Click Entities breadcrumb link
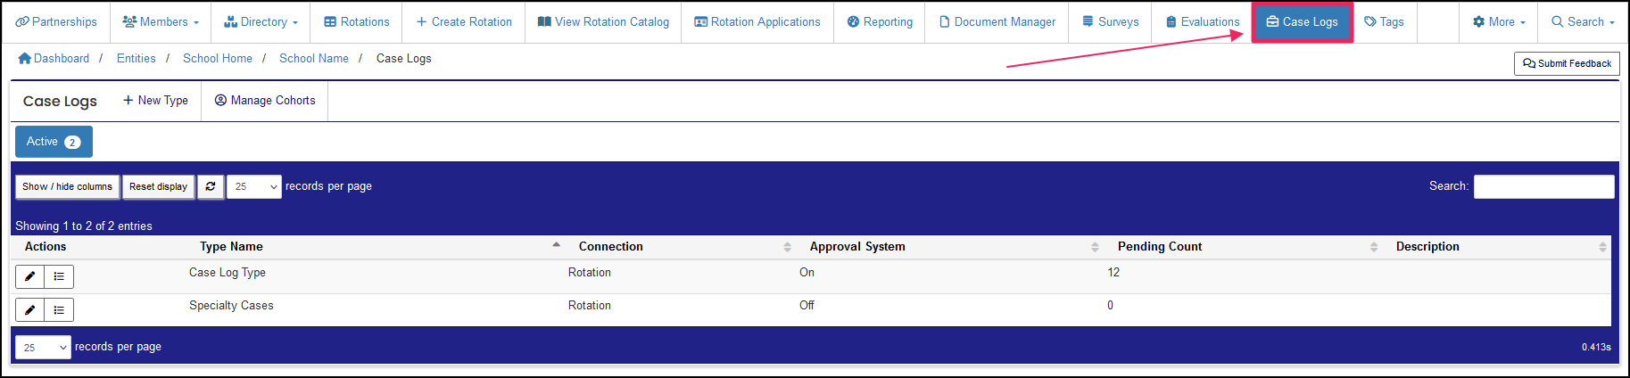 click(x=136, y=58)
